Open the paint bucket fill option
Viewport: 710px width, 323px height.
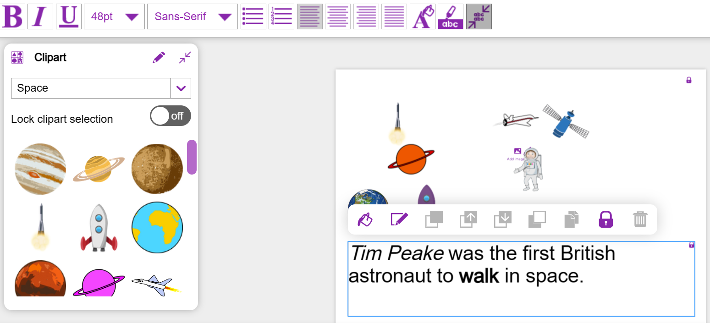click(365, 219)
